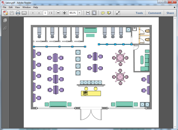
Task: Show the page thumbnails panel
Action: coord(5,20)
